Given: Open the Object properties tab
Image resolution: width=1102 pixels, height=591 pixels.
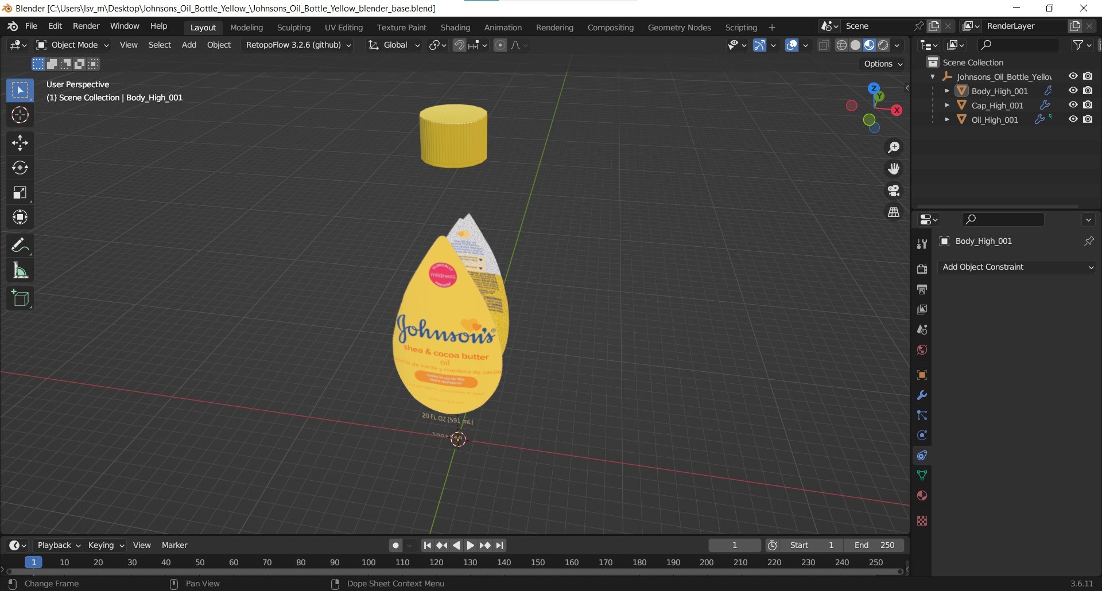Looking at the screenshot, I should 922,375.
